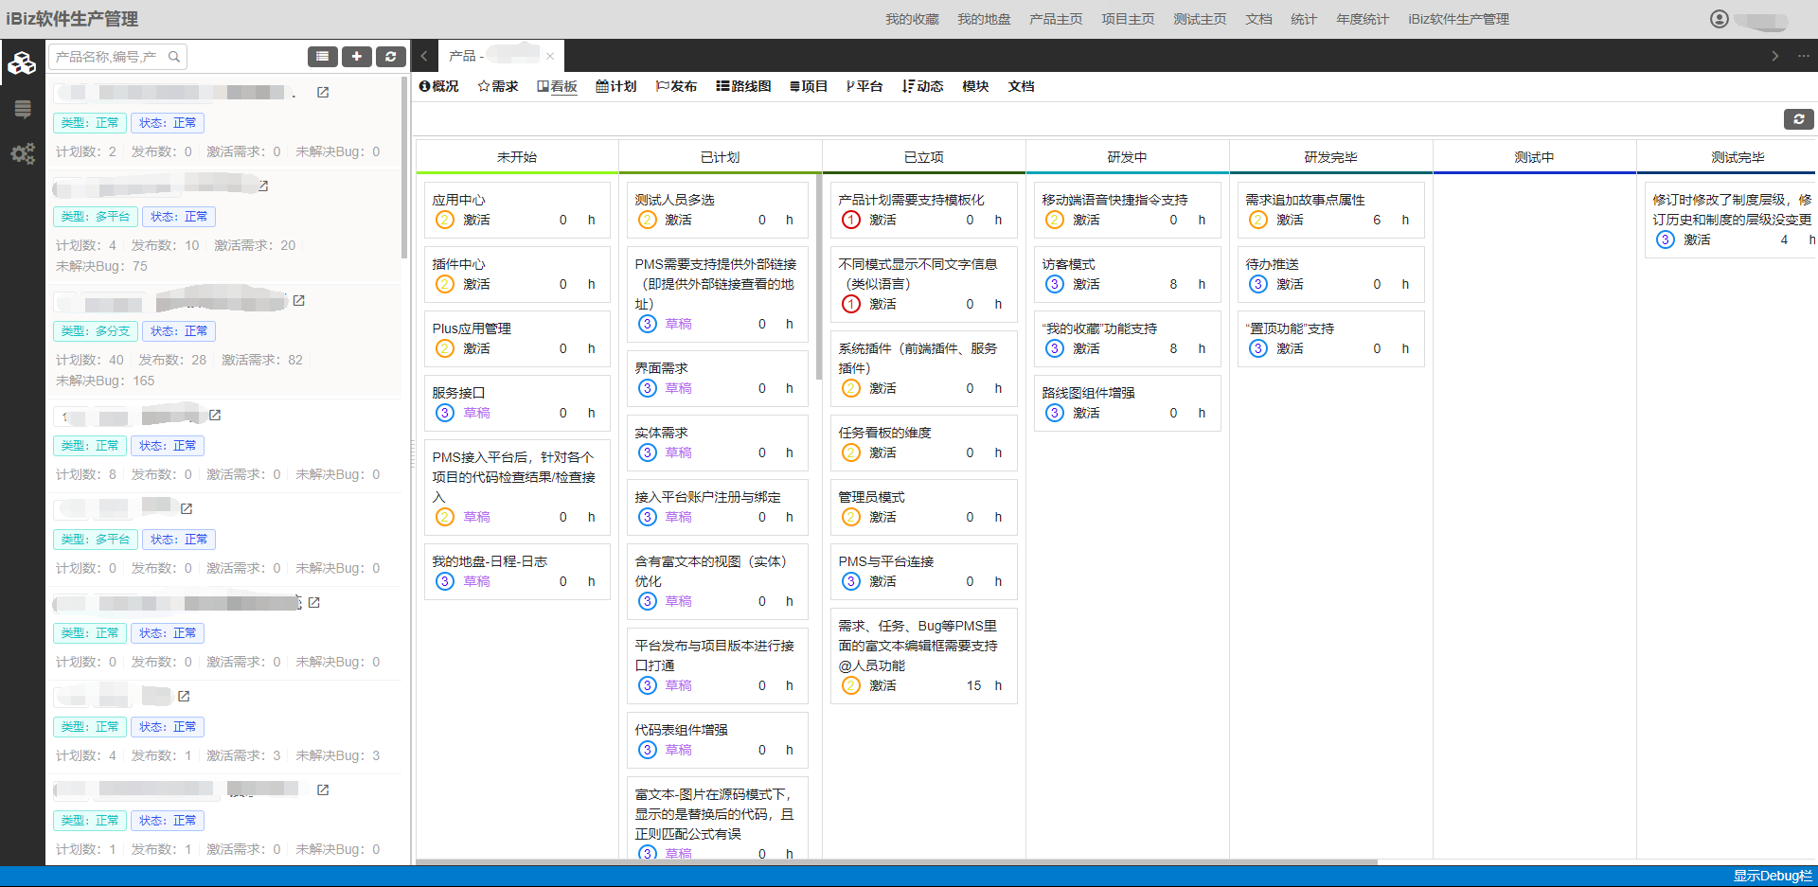Open 项目主页 in top menu
This screenshot has height=887, width=1818.
pos(1128,19)
